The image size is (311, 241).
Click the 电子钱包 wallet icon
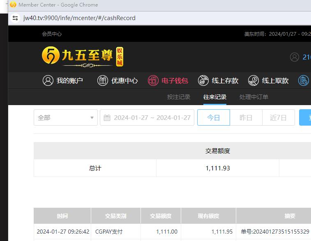click(x=153, y=80)
